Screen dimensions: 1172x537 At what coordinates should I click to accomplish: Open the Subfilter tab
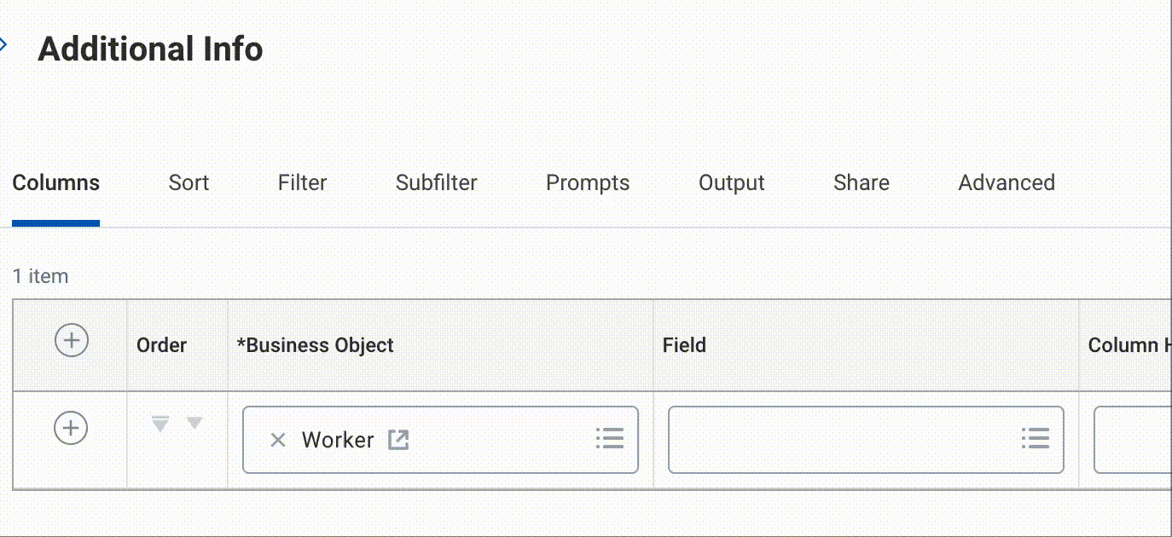pos(436,183)
